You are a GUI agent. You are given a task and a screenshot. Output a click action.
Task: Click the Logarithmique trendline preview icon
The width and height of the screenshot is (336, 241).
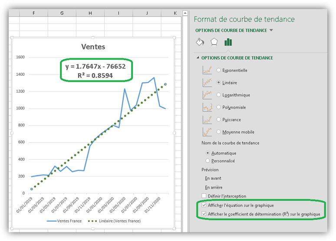(207, 95)
